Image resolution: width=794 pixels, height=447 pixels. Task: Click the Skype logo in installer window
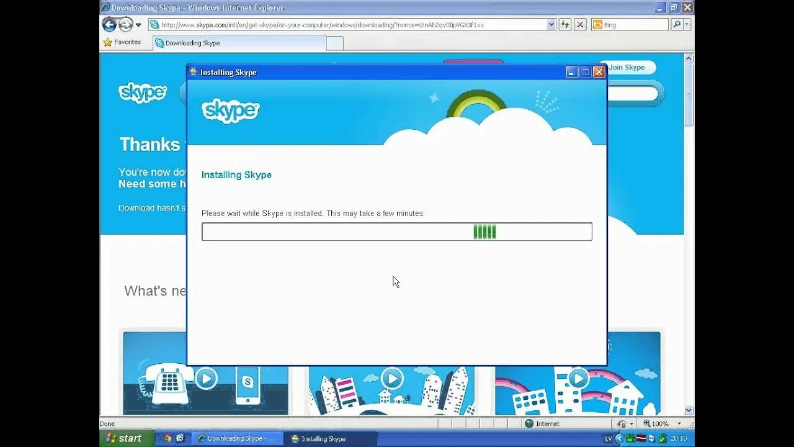point(230,111)
